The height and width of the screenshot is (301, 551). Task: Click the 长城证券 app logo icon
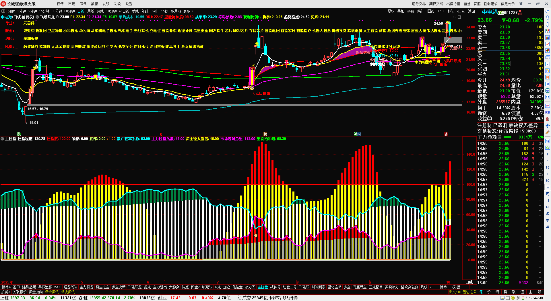pyautogui.click(x=3, y=4)
